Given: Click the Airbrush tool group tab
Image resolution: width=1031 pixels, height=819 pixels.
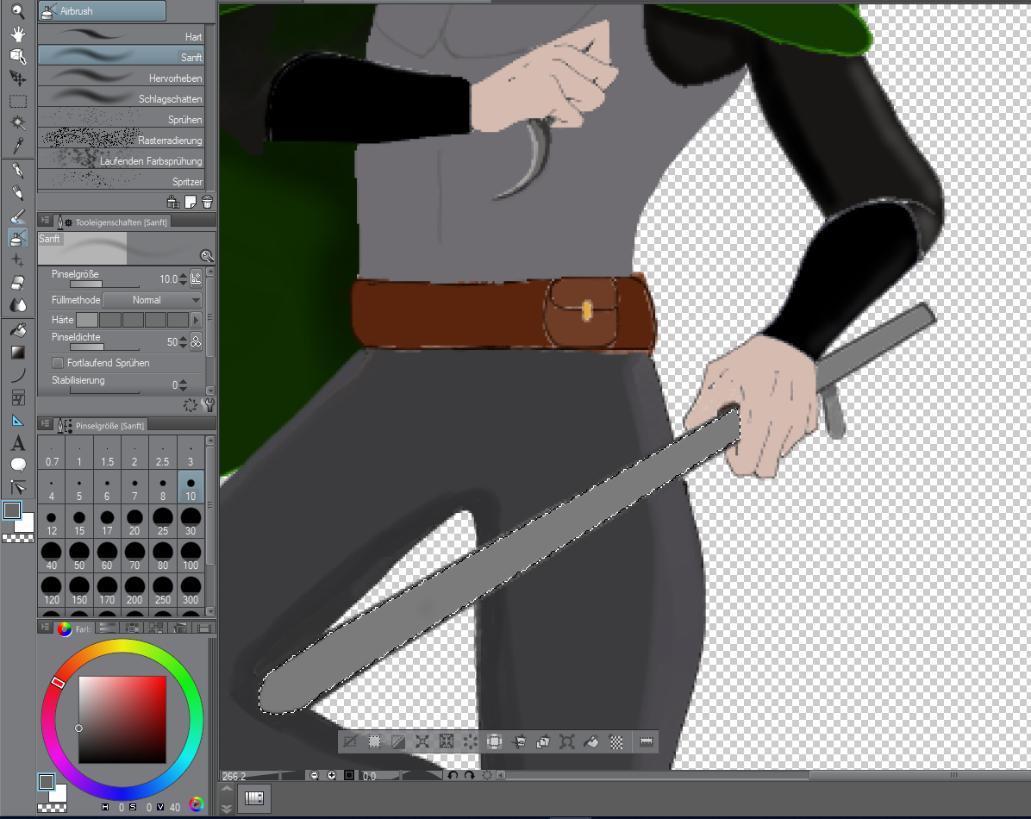Looking at the screenshot, I should (x=102, y=10).
